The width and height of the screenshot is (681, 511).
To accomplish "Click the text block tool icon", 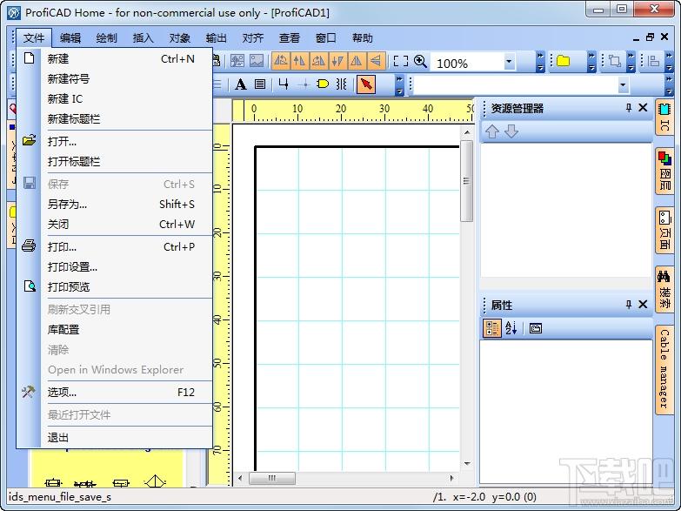I will [260, 84].
